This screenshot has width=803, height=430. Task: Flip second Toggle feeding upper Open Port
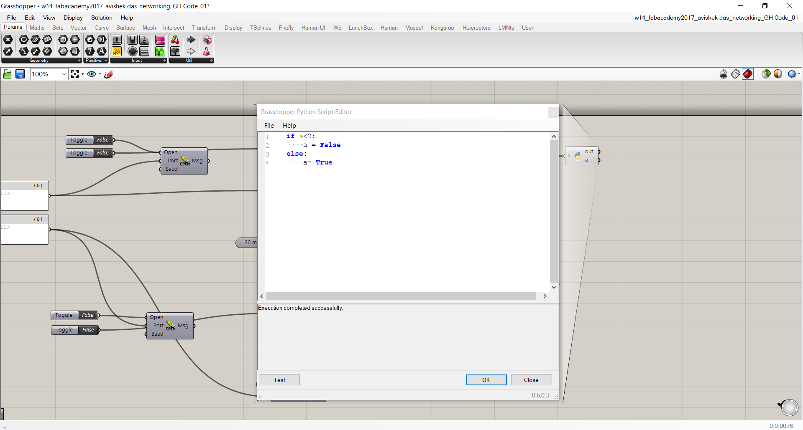[x=90, y=153]
